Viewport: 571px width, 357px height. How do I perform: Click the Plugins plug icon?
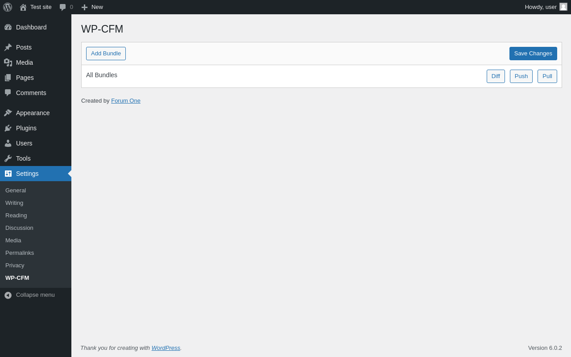coord(8,128)
